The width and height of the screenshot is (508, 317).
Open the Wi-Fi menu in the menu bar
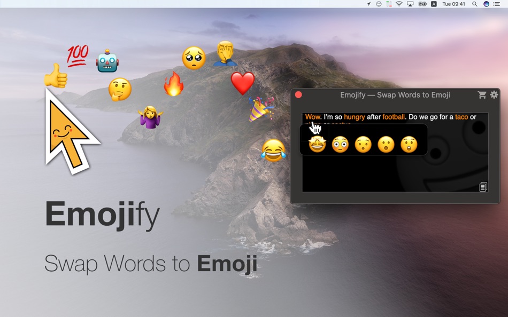pyautogui.click(x=399, y=4)
